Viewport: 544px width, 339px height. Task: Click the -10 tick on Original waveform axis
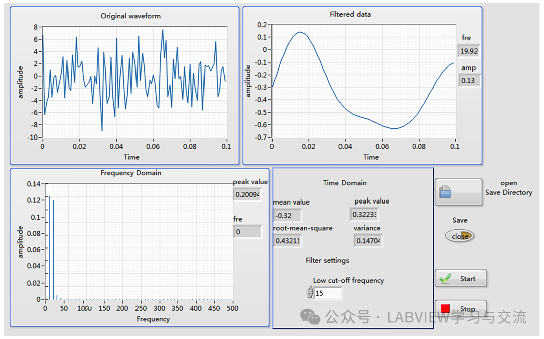pyautogui.click(x=32, y=137)
